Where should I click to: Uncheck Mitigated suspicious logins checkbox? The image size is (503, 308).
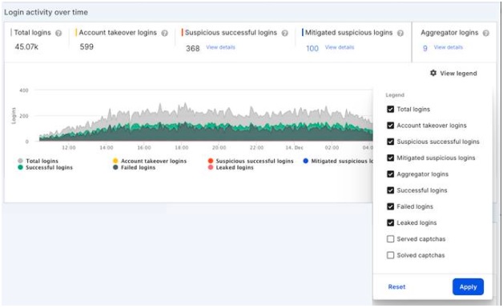click(x=390, y=158)
